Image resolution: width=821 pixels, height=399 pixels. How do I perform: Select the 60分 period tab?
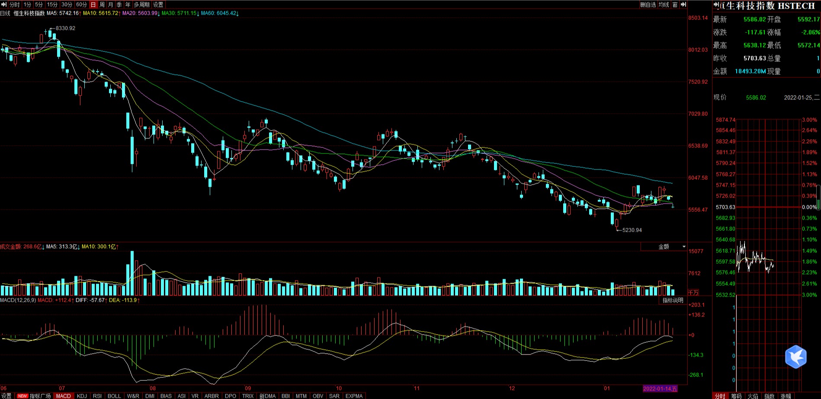[81, 4]
